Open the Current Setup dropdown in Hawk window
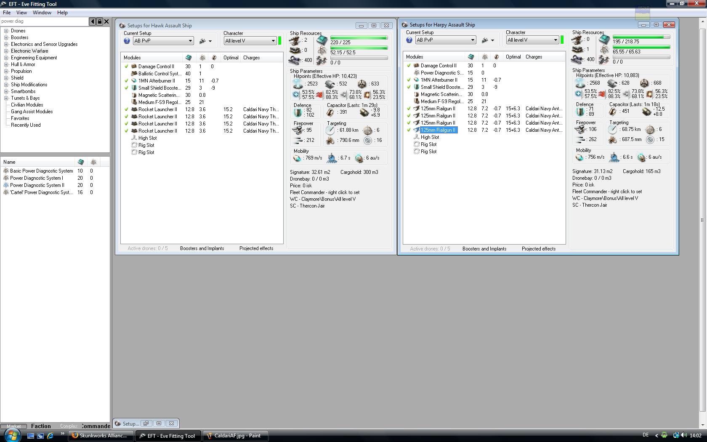Screen dimensions: 707x442 click(163, 41)
